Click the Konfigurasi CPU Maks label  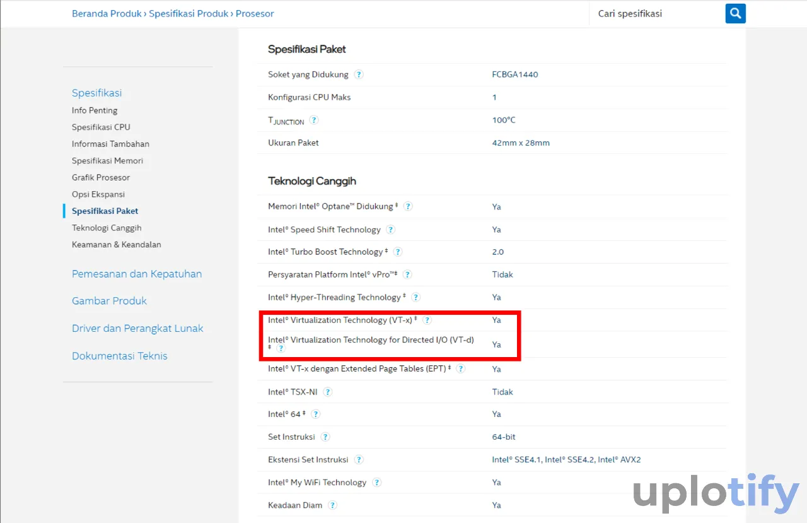tap(310, 97)
